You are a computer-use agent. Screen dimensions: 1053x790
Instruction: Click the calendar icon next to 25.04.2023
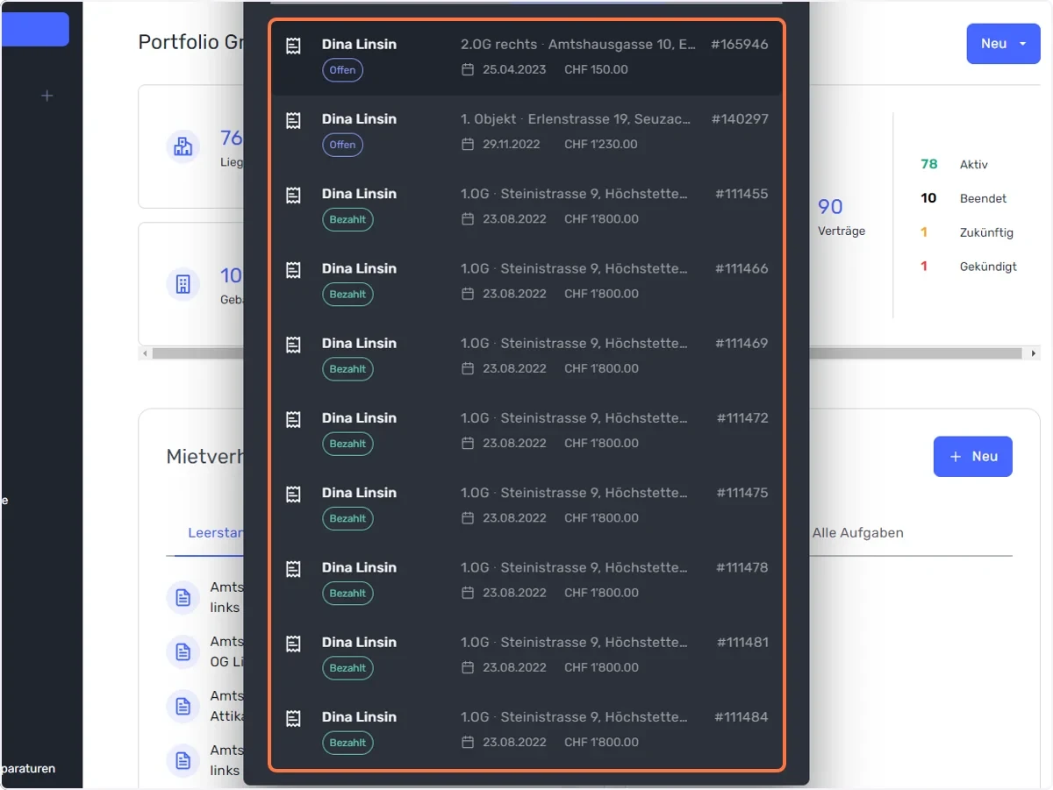tap(468, 69)
